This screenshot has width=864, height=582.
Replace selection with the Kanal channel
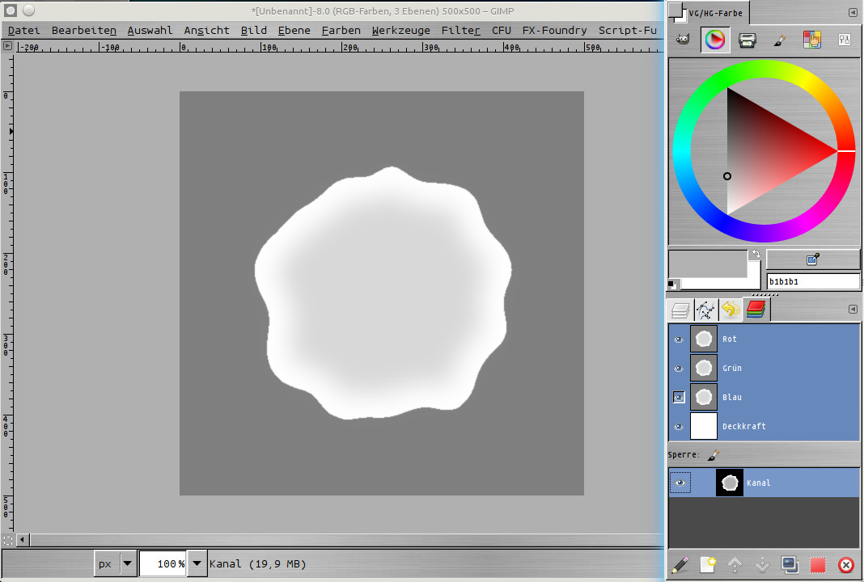pos(817,565)
